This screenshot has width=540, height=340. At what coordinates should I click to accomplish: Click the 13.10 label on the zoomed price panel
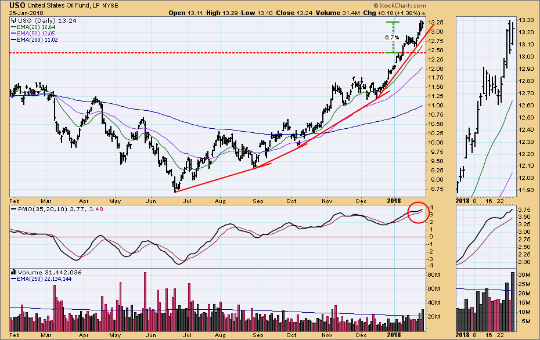point(526,45)
